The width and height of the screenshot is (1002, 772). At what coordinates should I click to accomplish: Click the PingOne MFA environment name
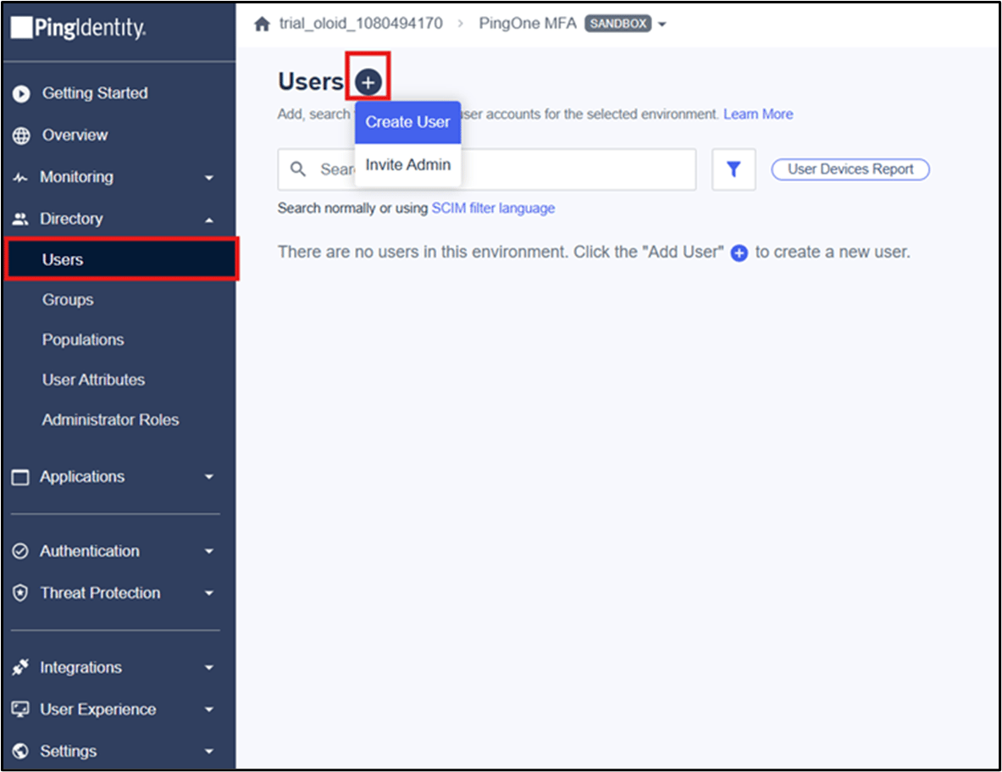[528, 24]
